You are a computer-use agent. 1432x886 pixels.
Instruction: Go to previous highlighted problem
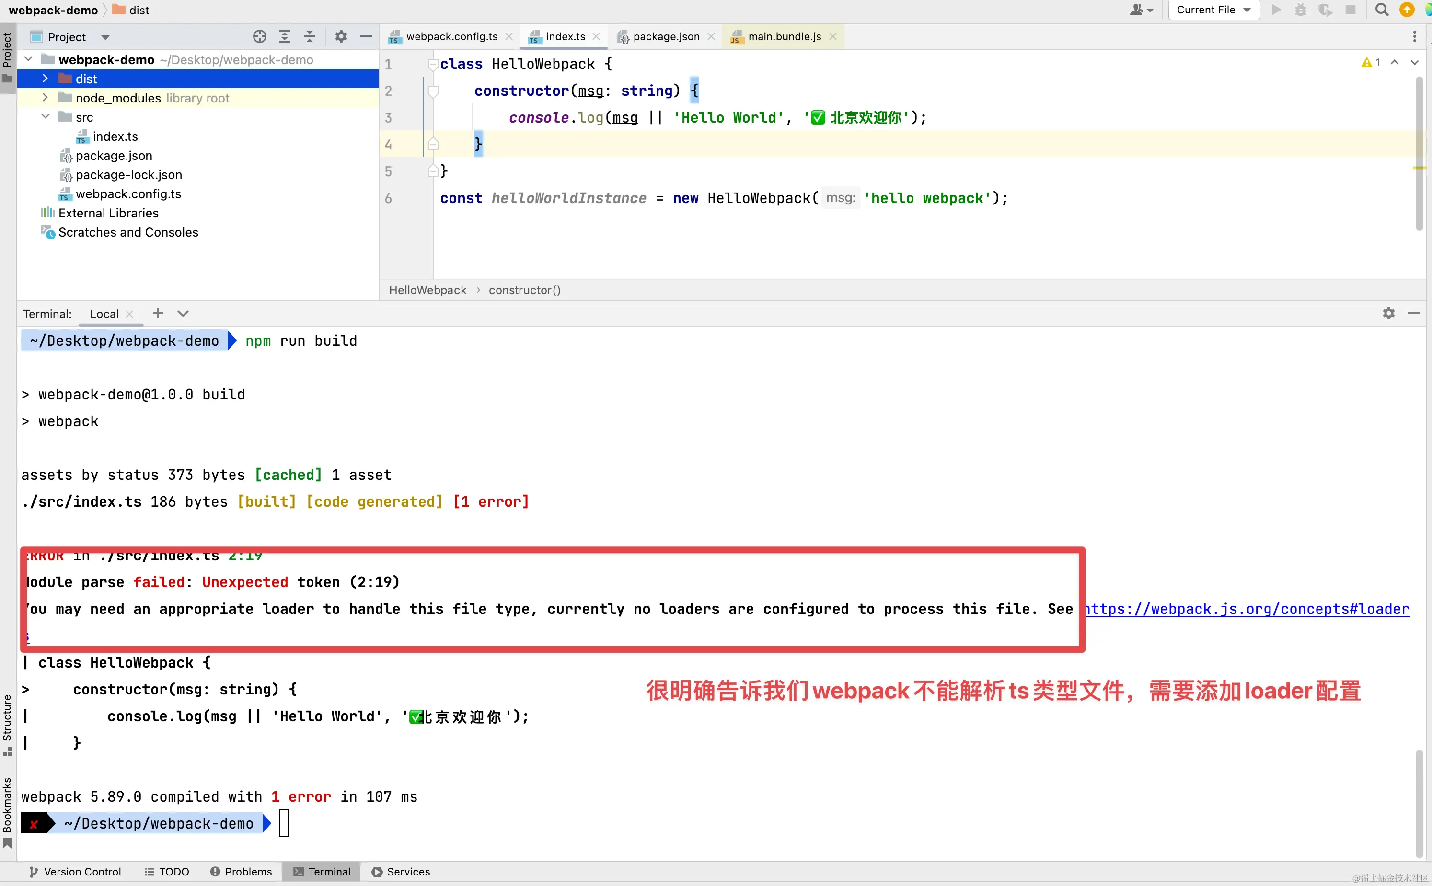coord(1395,62)
